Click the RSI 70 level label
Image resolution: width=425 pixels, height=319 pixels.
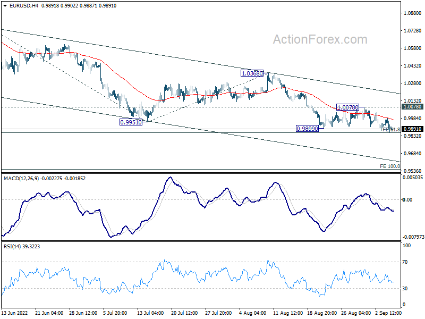tap(405, 262)
